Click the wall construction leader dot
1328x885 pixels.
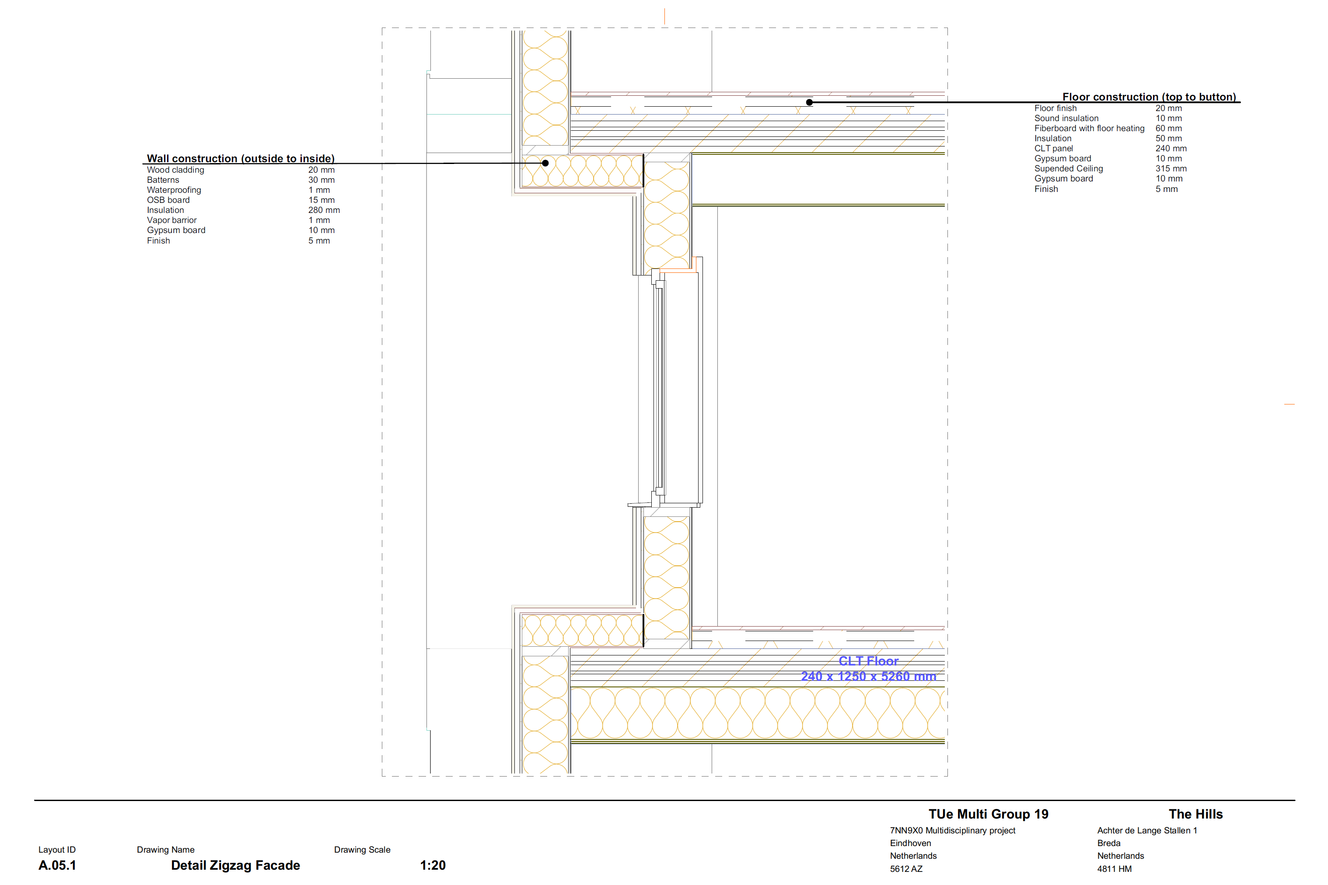tap(545, 163)
